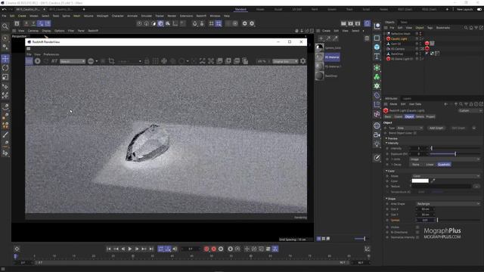Click the camera icon in object palette
The height and width of the screenshot is (272, 484).
[x=377, y=134]
